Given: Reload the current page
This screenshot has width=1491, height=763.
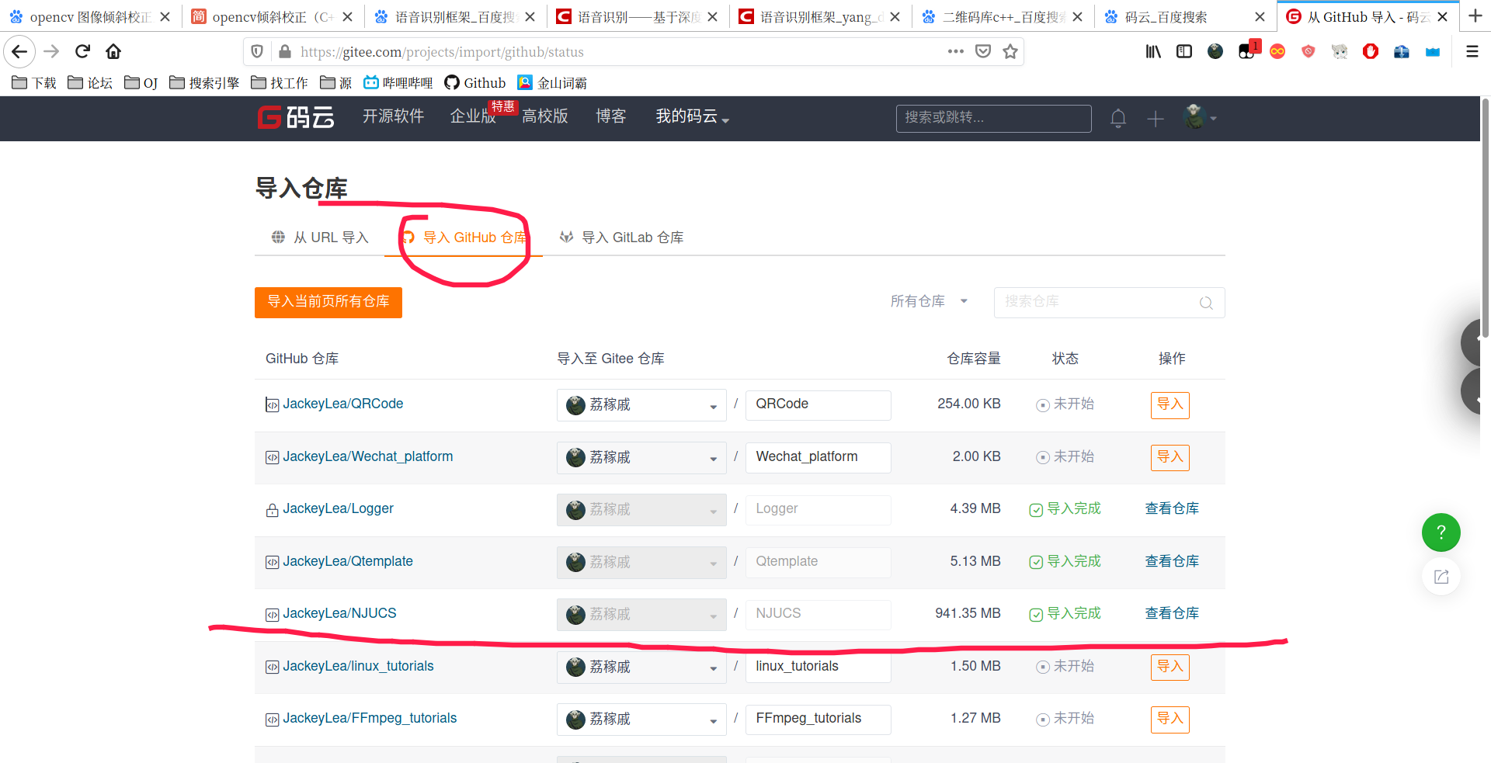Looking at the screenshot, I should [x=82, y=51].
